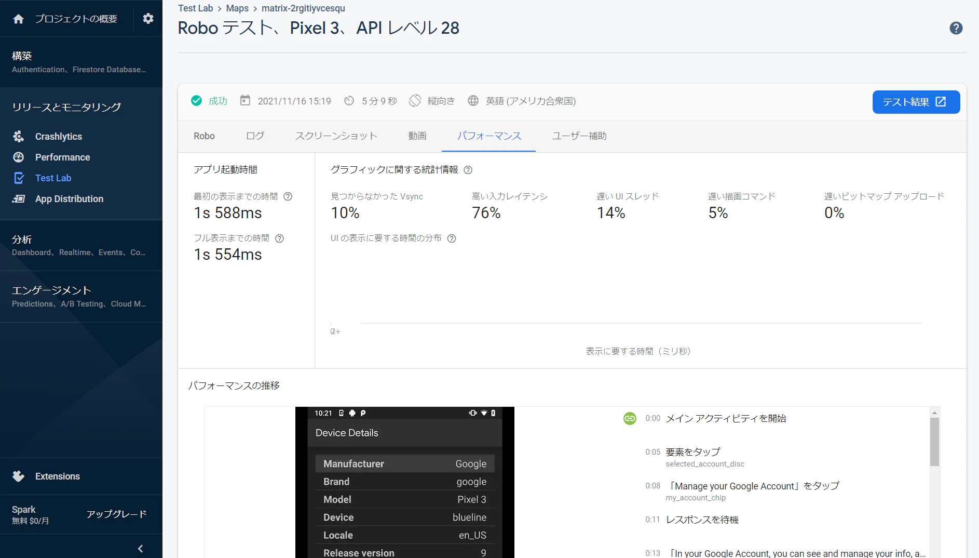
Task: Open matrix-2rgitiyvcesqu breadcrumb
Action: coord(303,8)
